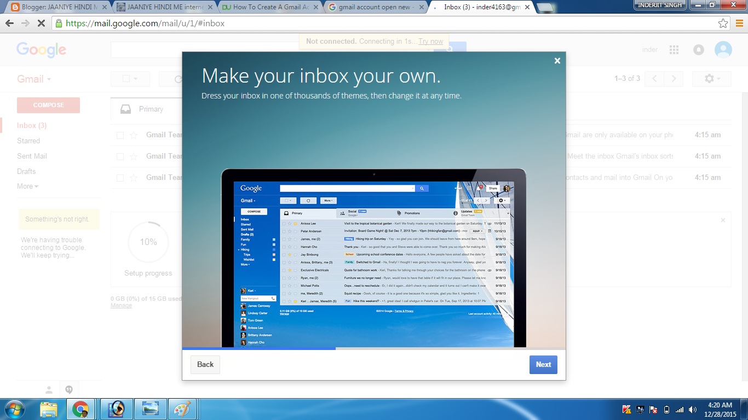Bookmark this page with star icon

pyautogui.click(x=723, y=24)
